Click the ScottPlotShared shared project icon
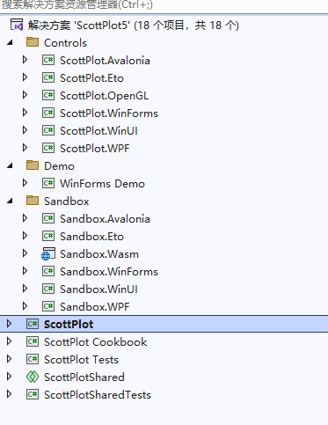Screen dimensions: 328x425 (33, 377)
